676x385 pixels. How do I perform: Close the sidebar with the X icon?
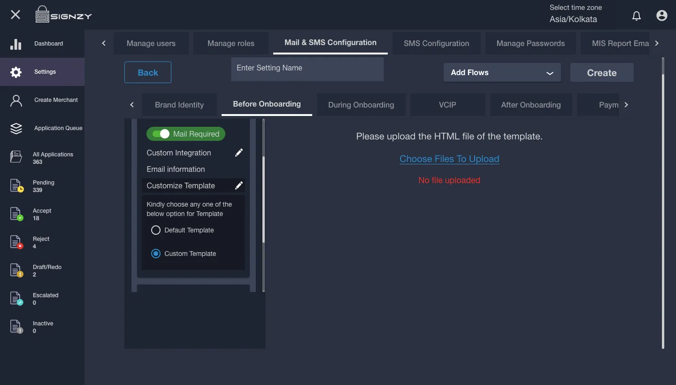pos(15,15)
